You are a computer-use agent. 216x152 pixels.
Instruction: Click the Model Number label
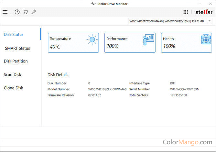pos(59,89)
